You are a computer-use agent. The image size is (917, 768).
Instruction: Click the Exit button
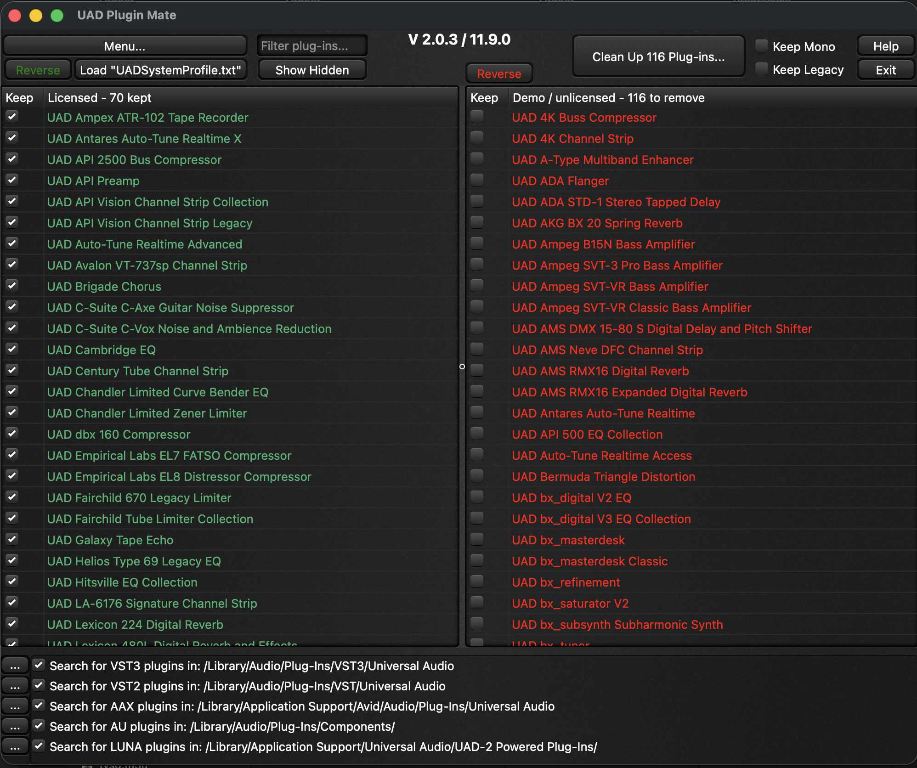(885, 70)
